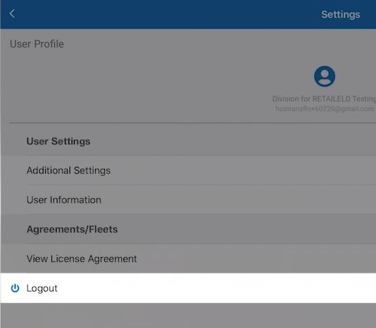Click the blank row right of Logout
376x328 pixels.
(x=217, y=288)
